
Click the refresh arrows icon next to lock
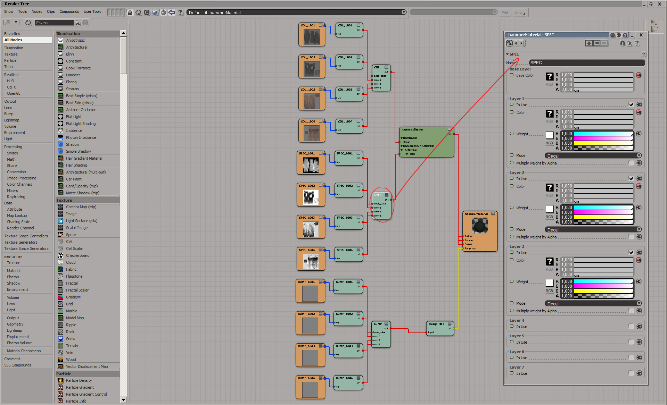pos(138,12)
